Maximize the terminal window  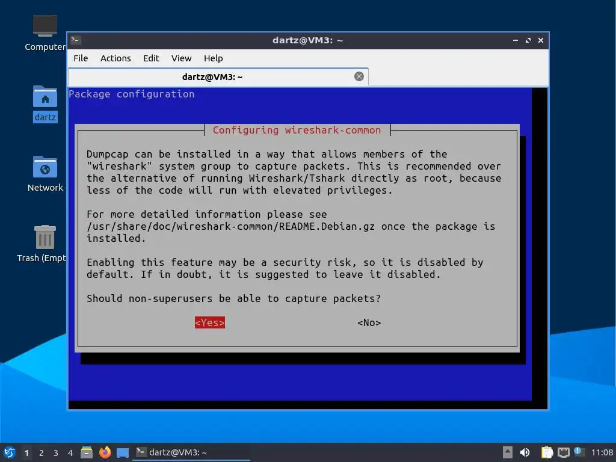[528, 40]
